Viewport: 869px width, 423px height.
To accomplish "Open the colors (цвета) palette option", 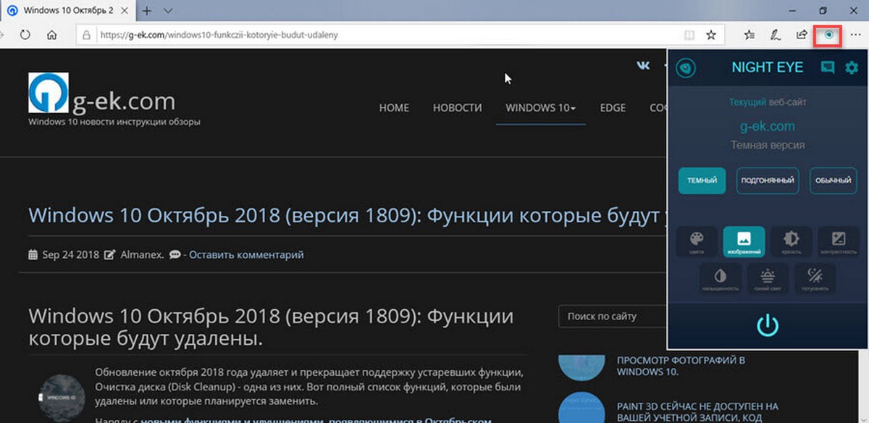I will coord(697,241).
